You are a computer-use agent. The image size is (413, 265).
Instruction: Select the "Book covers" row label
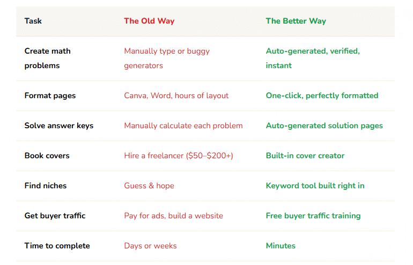pos(47,156)
